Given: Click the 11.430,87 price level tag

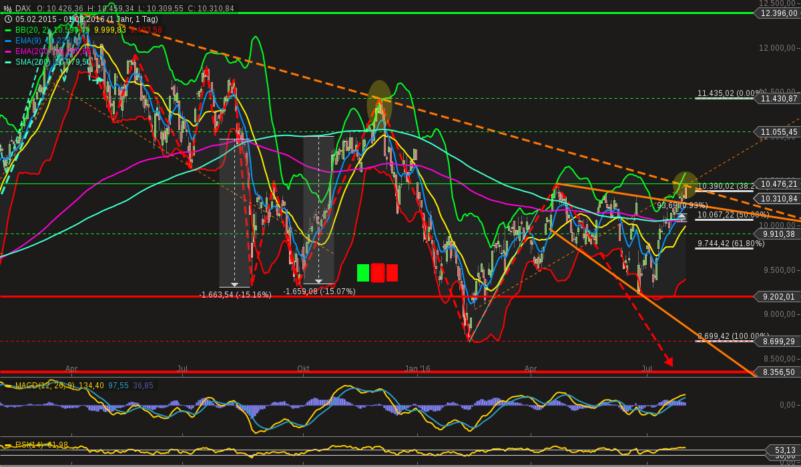Looking at the screenshot, I should (778, 99).
